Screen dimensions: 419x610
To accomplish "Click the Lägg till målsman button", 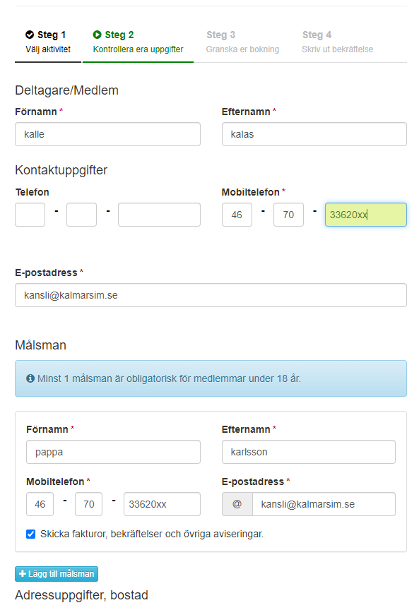I will click(57, 574).
